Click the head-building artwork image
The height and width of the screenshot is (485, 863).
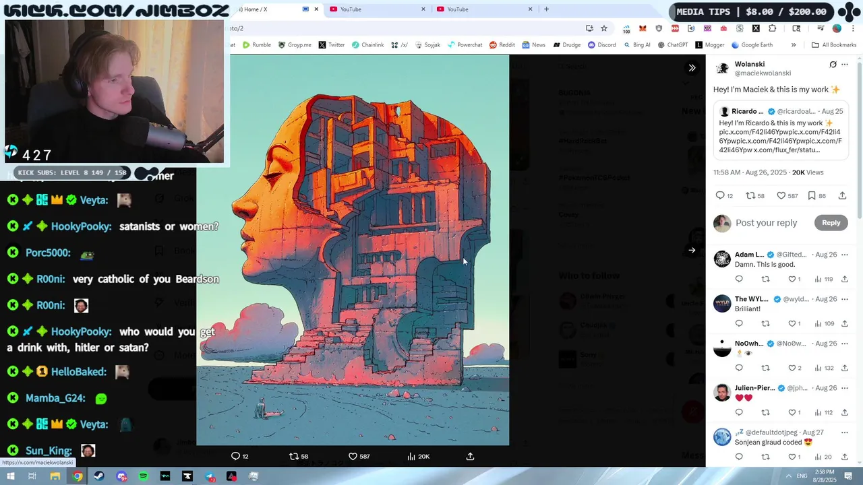point(353,250)
